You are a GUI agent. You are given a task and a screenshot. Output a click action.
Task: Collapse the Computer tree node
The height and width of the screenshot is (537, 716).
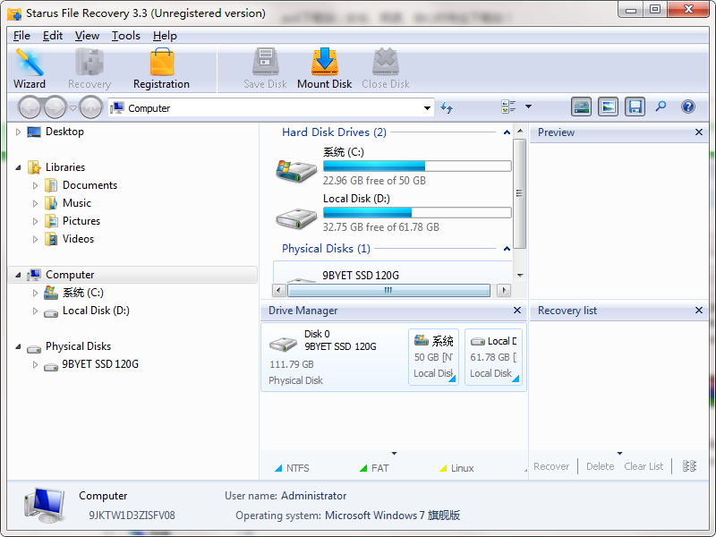click(18, 275)
